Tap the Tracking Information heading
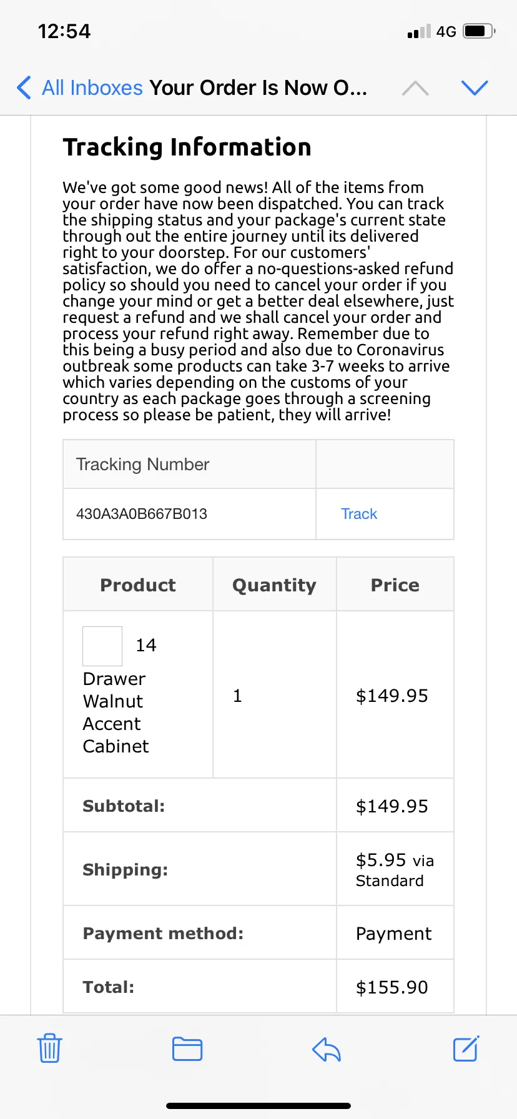Image resolution: width=517 pixels, height=1119 pixels. point(187,147)
